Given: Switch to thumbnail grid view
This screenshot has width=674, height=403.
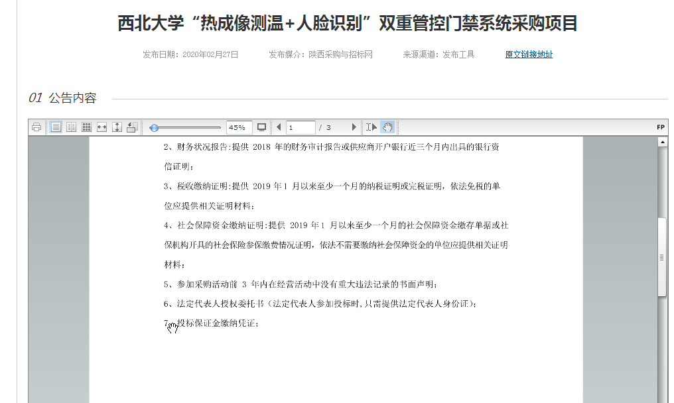Looking at the screenshot, I should [86, 127].
